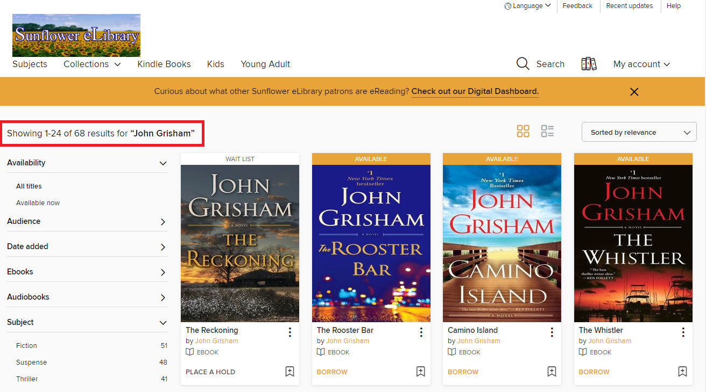This screenshot has width=706, height=392.
Task: Filter by Available now titles
Action: point(38,203)
